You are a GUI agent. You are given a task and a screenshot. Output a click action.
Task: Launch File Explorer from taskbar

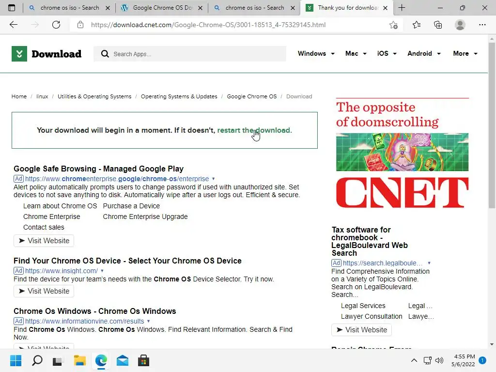[x=80, y=360]
